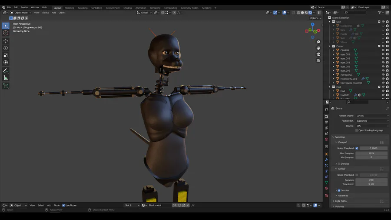Open the outliner filter funnel

pos(380,13)
